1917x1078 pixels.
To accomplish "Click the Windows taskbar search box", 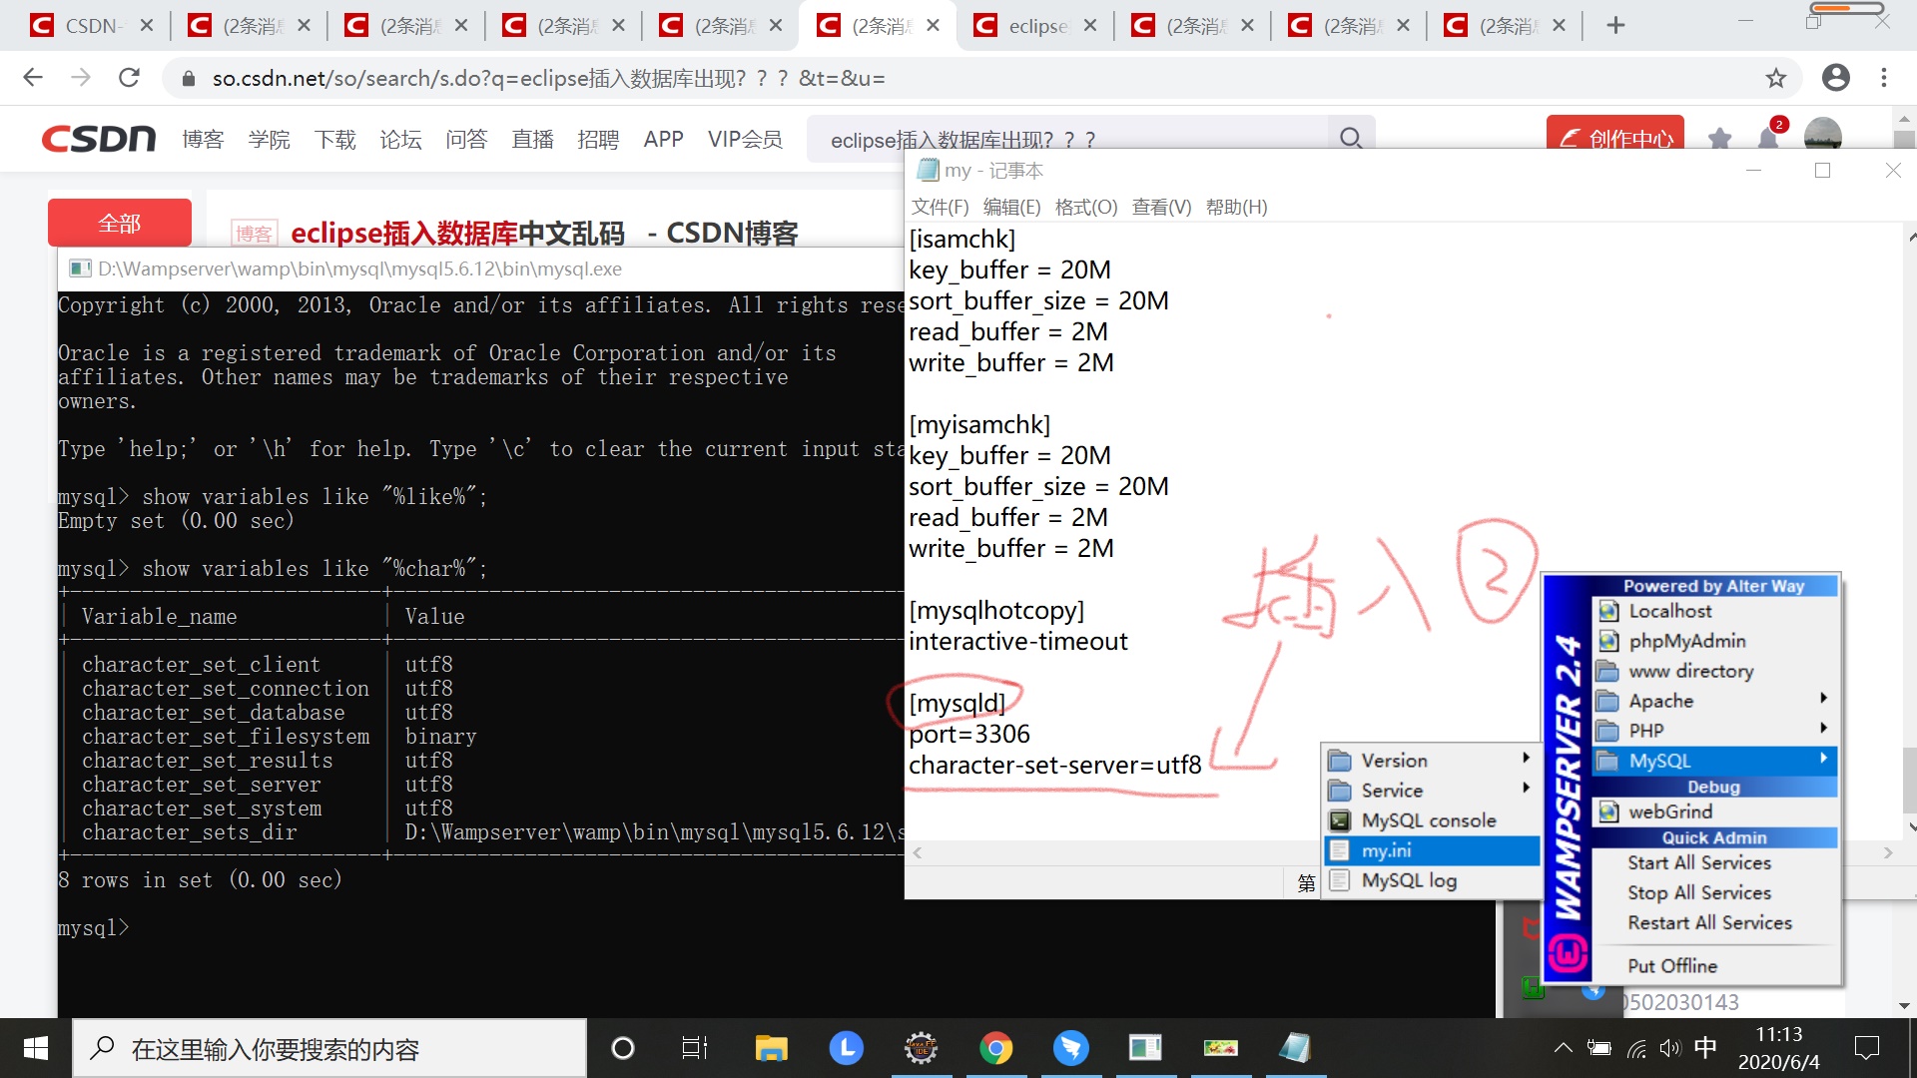I will point(329,1048).
